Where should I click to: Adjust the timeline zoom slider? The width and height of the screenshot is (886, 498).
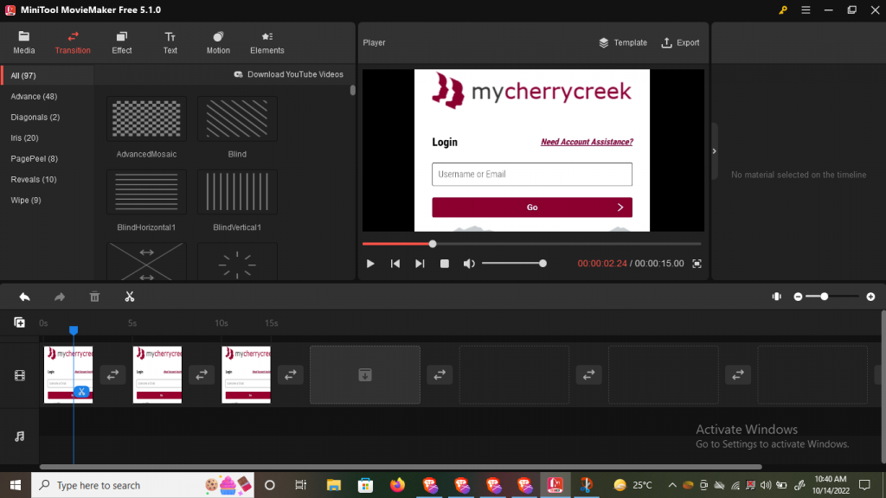(833, 297)
